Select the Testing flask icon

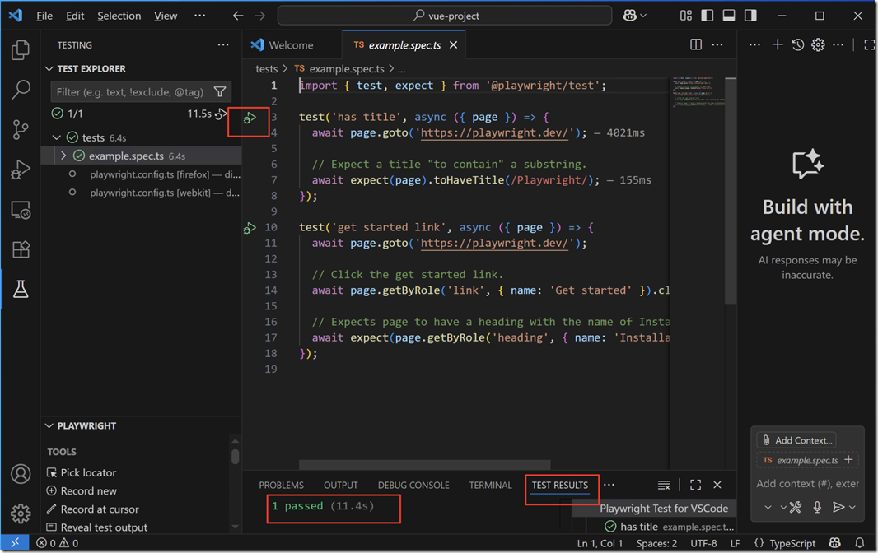click(21, 290)
